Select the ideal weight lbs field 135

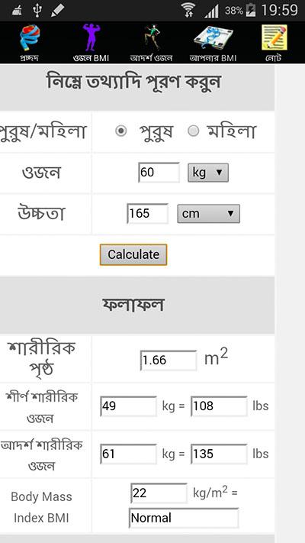click(x=220, y=454)
